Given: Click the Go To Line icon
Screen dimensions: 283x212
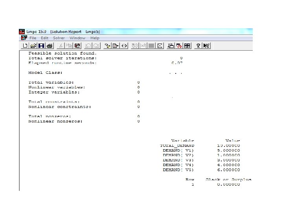Looking at the screenshot, I should 116,46.
